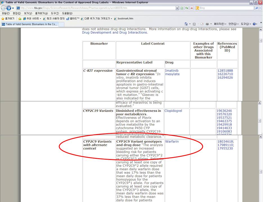
Task: Click the top pane scrollbar up arrow
Action: pos(261,29)
